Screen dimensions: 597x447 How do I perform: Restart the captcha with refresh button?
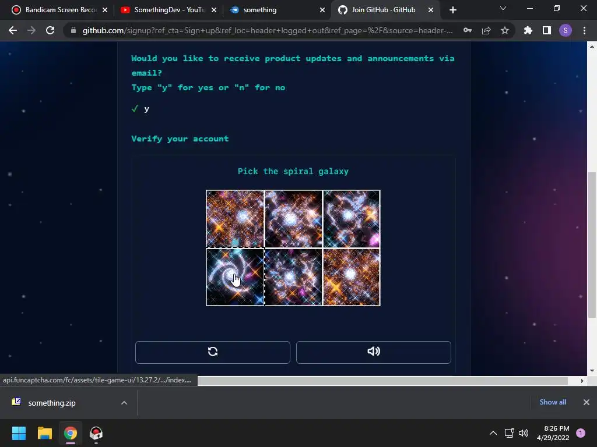[x=212, y=352]
